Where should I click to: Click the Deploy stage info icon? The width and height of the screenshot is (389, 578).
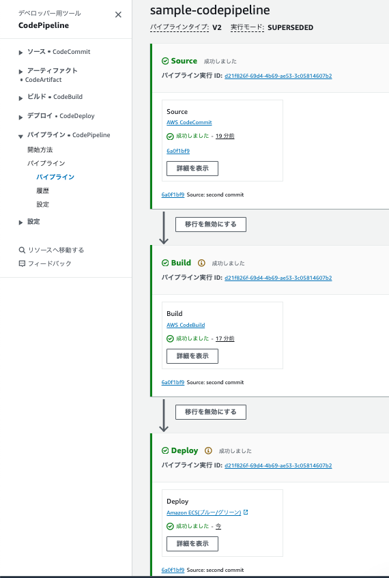point(208,450)
